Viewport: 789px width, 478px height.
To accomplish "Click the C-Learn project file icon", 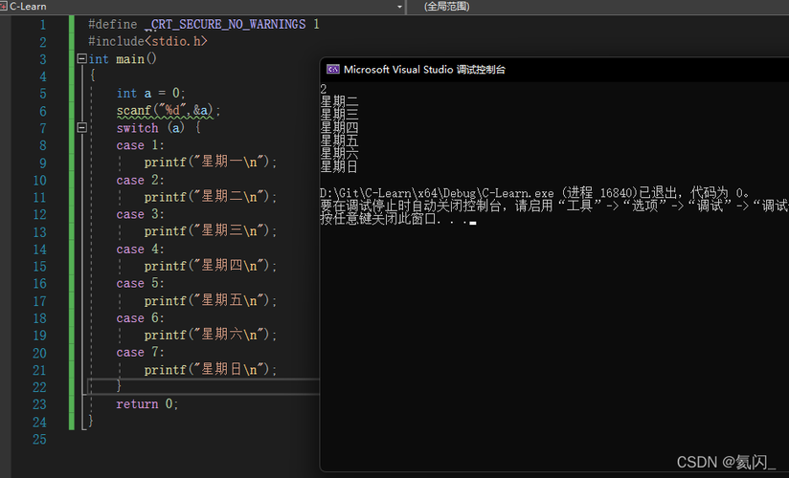I will 4,6.
